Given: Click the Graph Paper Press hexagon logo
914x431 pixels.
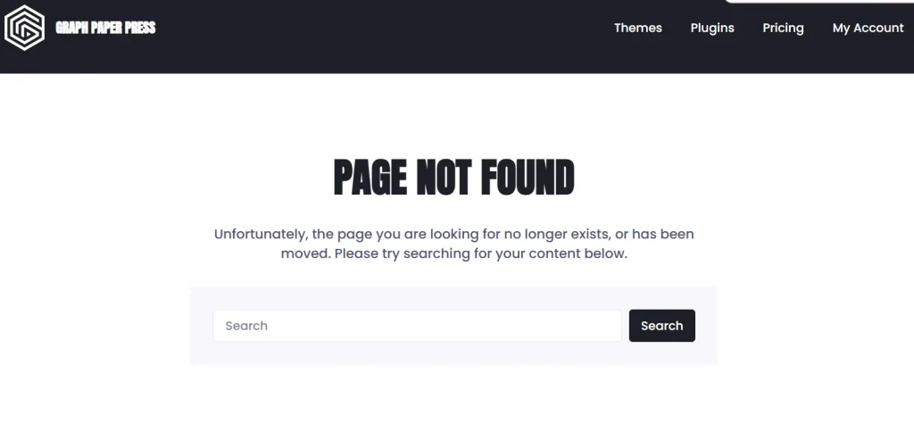Looking at the screenshot, I should coord(24,28).
